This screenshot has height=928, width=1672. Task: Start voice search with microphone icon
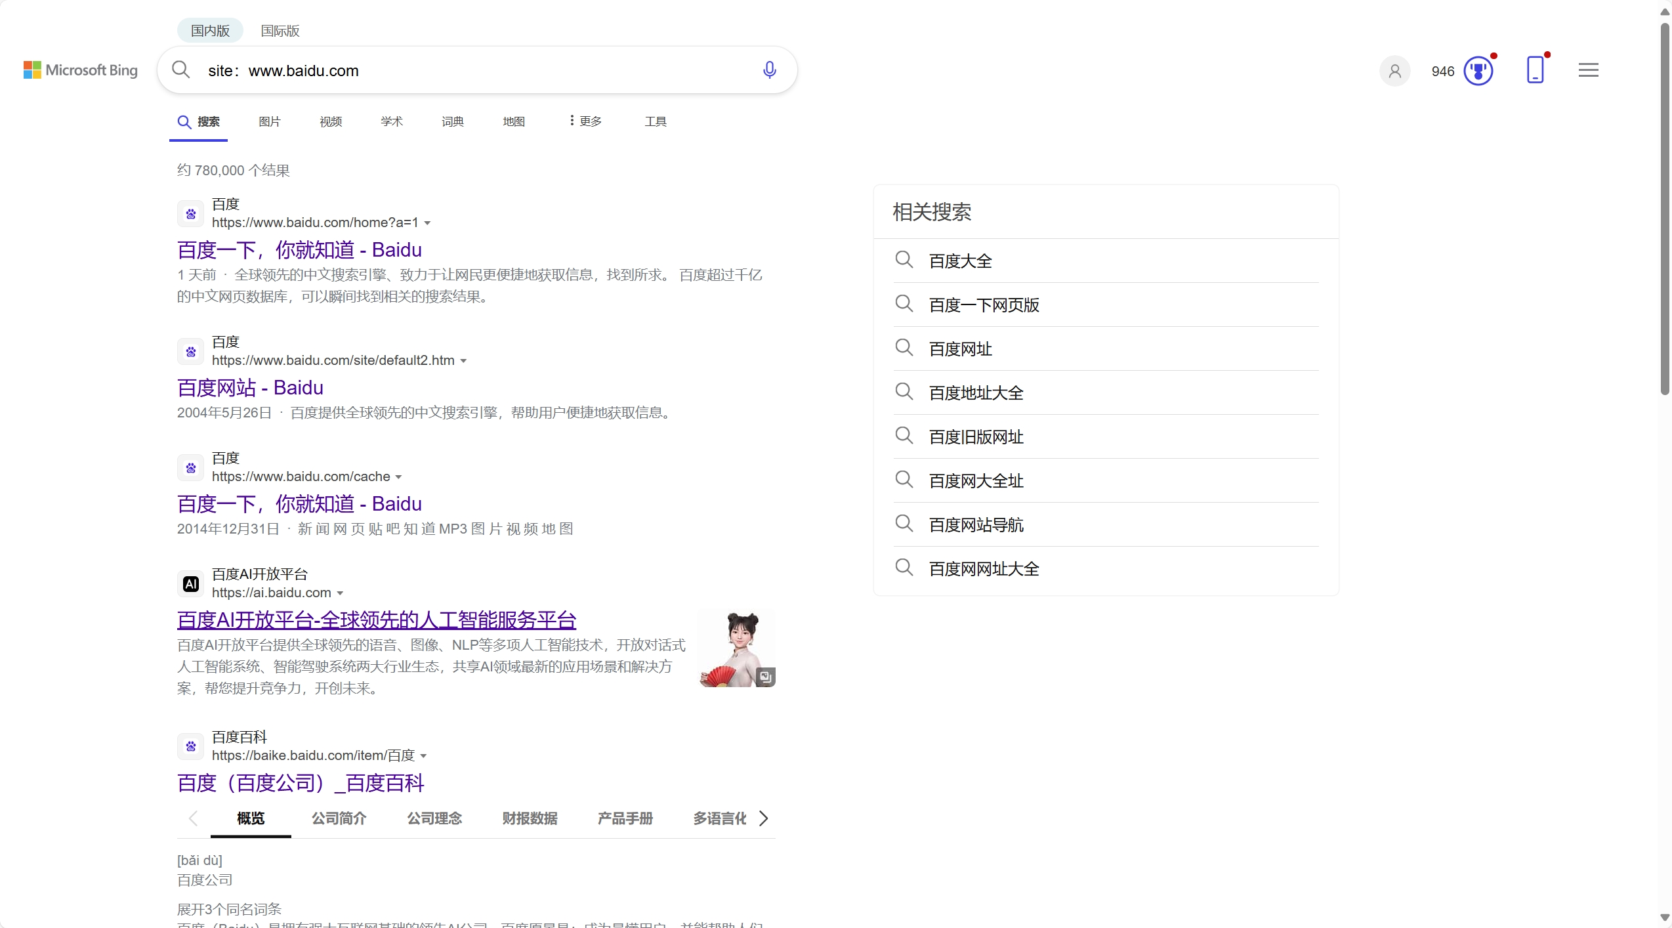click(770, 70)
